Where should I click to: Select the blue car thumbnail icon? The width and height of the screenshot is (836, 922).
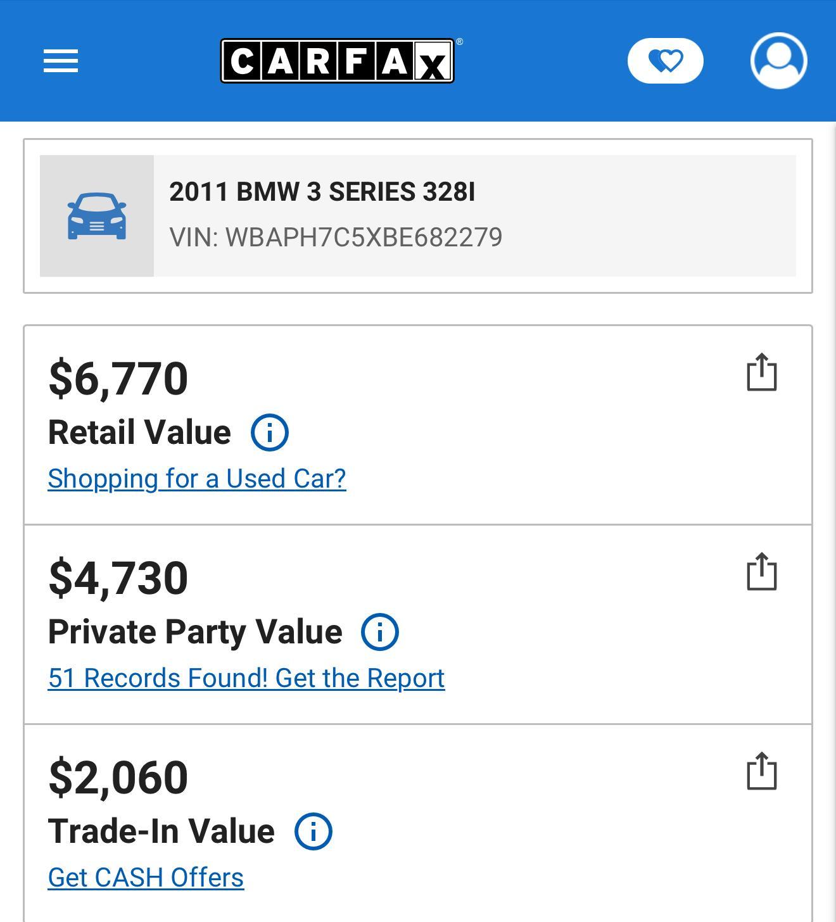[97, 216]
